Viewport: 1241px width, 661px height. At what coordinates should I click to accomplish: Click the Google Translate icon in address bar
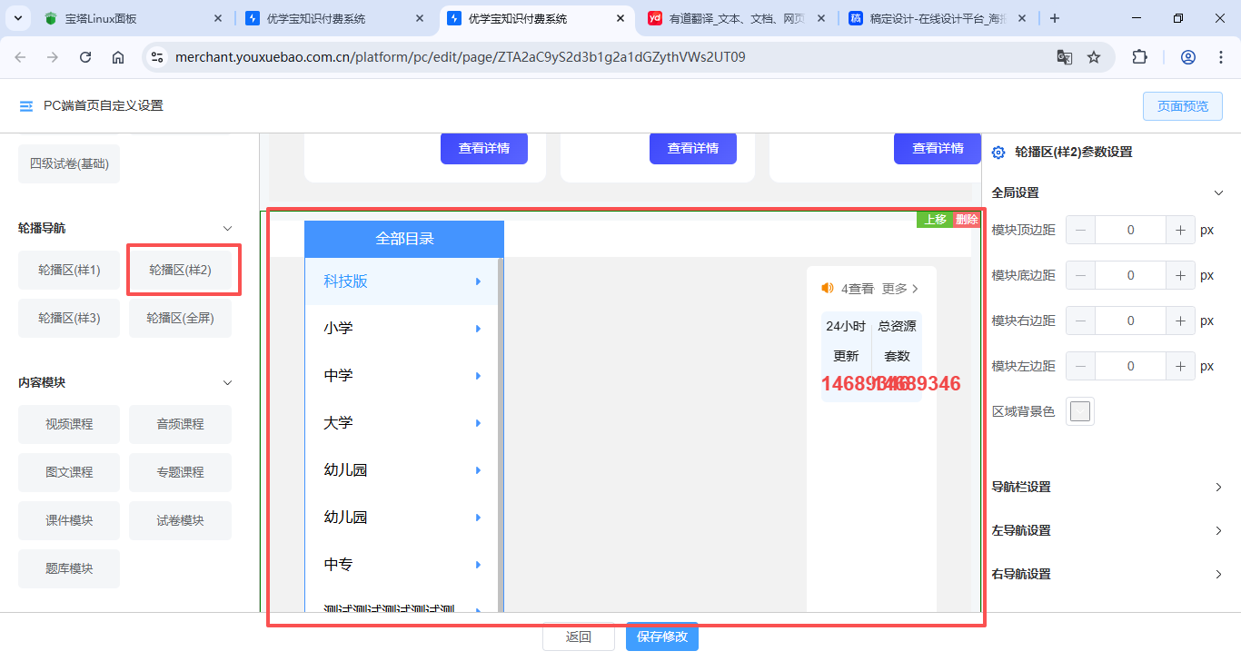point(1064,57)
